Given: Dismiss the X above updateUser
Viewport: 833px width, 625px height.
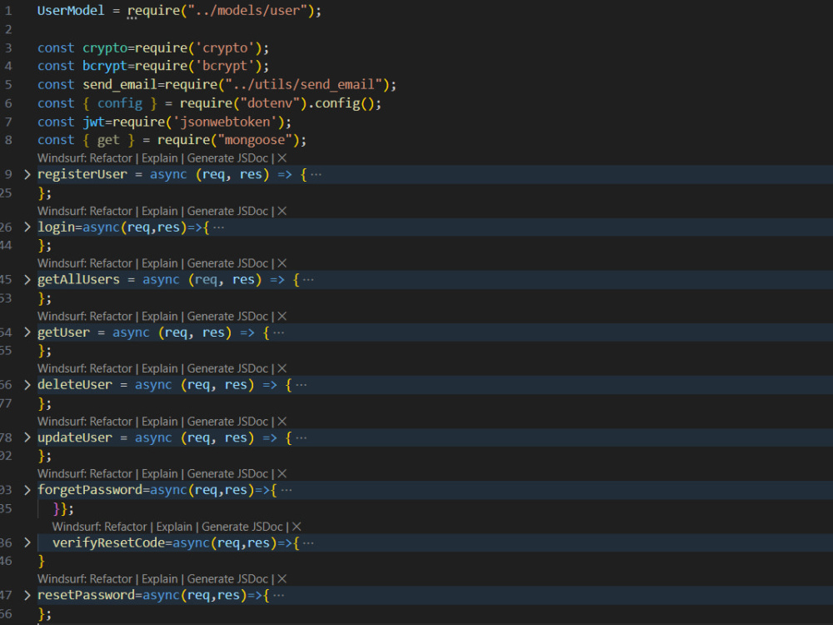Looking at the screenshot, I should coord(282,422).
